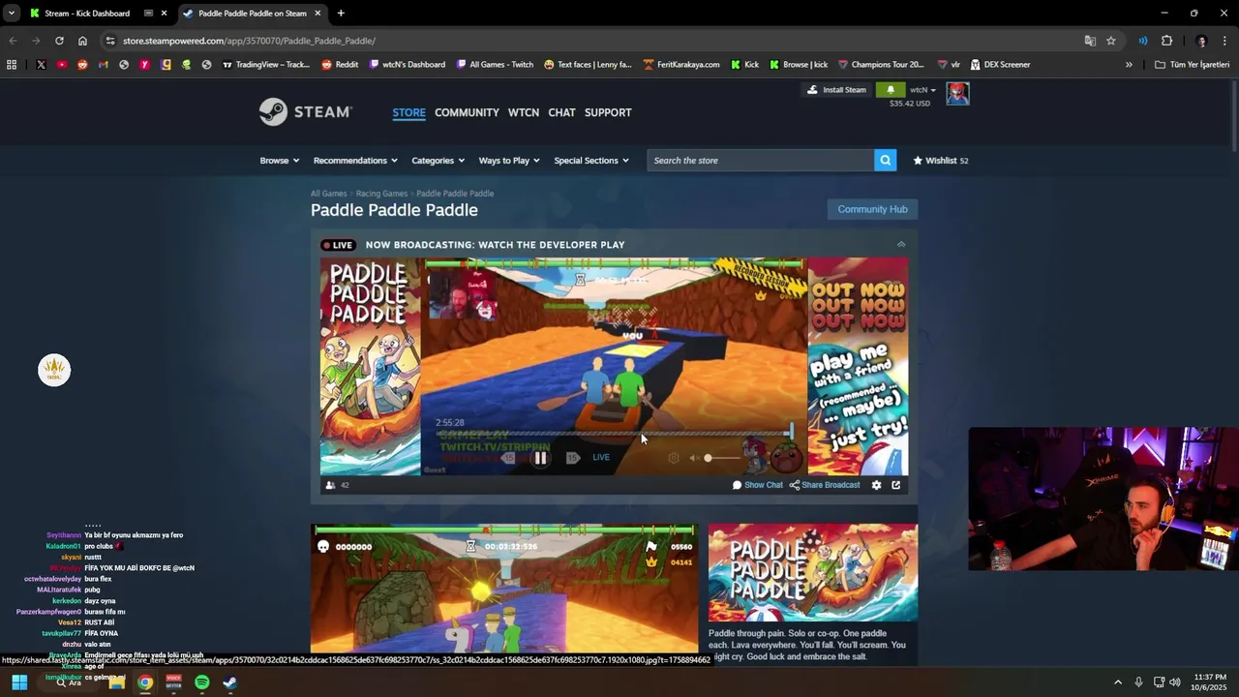Expand the Ways to Play dropdown

click(509, 161)
